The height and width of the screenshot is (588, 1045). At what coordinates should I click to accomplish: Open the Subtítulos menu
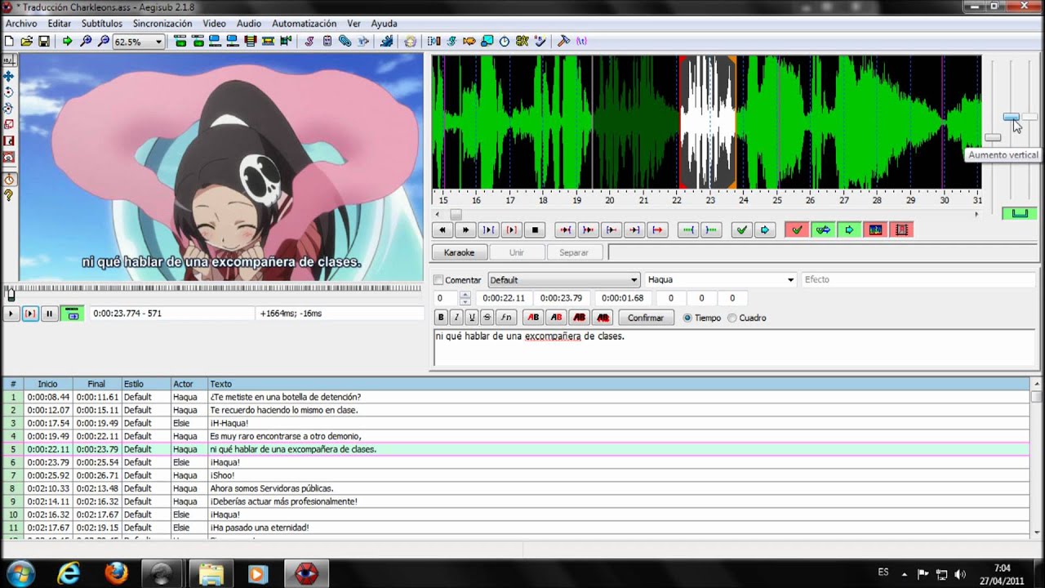102,24
